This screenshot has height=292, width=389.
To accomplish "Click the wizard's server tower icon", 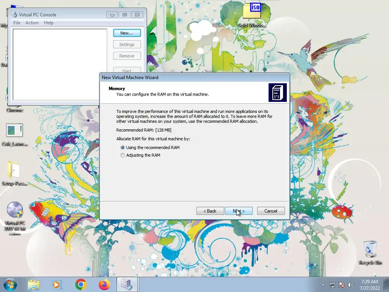I will 278,93.
